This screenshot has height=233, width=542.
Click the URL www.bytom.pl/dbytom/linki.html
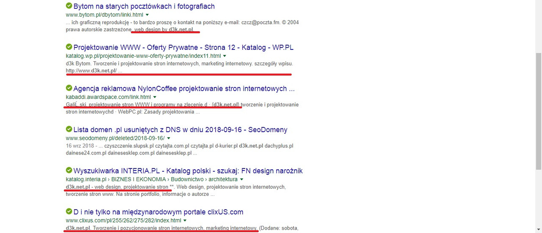coord(105,15)
